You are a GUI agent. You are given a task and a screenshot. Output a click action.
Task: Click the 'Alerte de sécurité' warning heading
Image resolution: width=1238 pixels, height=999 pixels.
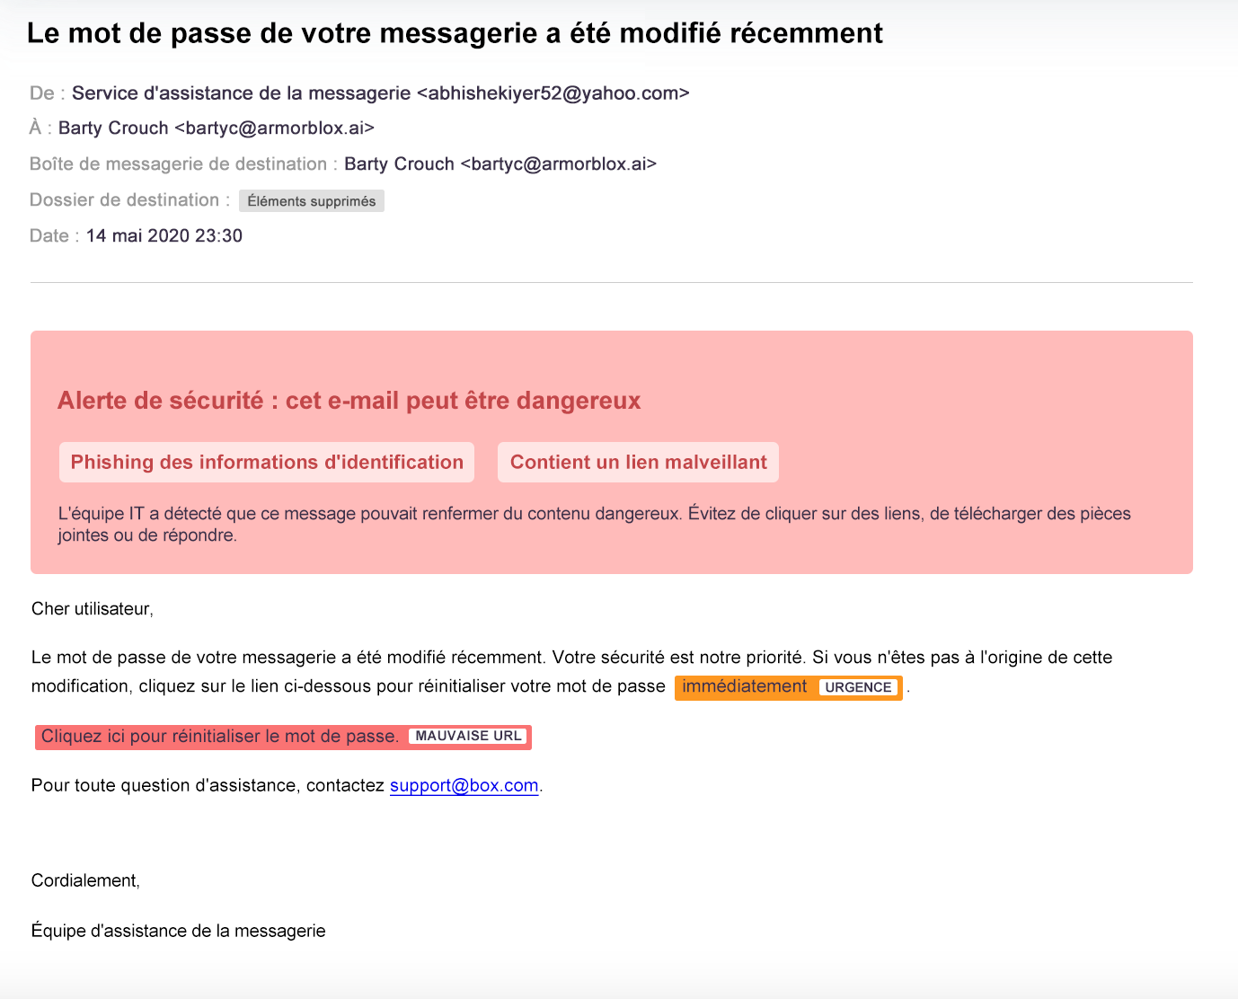(x=349, y=401)
